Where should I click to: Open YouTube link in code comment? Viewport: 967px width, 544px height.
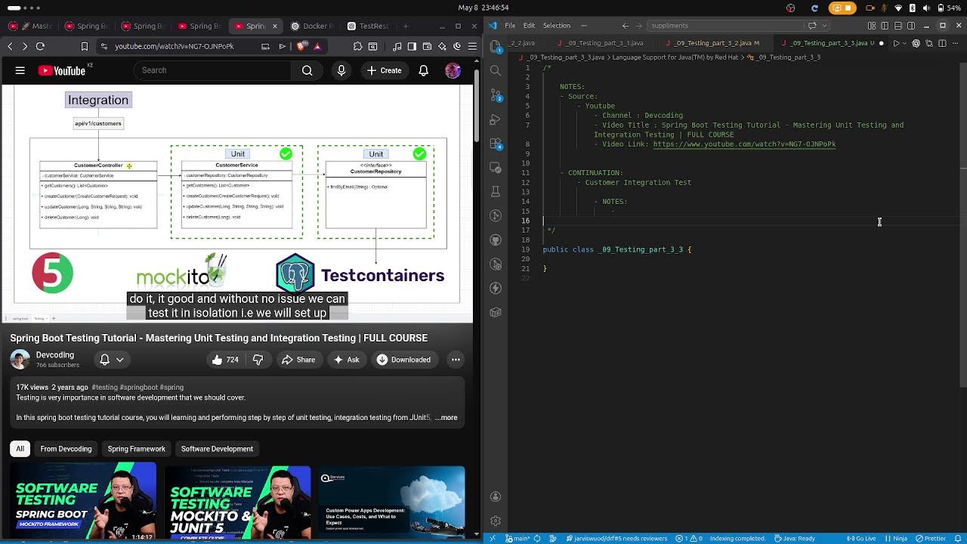pos(744,144)
